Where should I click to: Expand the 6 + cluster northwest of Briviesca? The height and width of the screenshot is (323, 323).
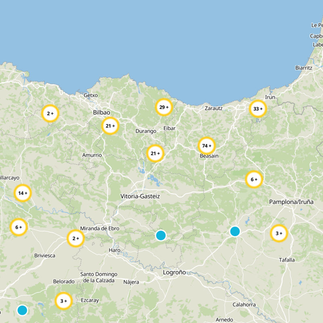tap(19, 227)
